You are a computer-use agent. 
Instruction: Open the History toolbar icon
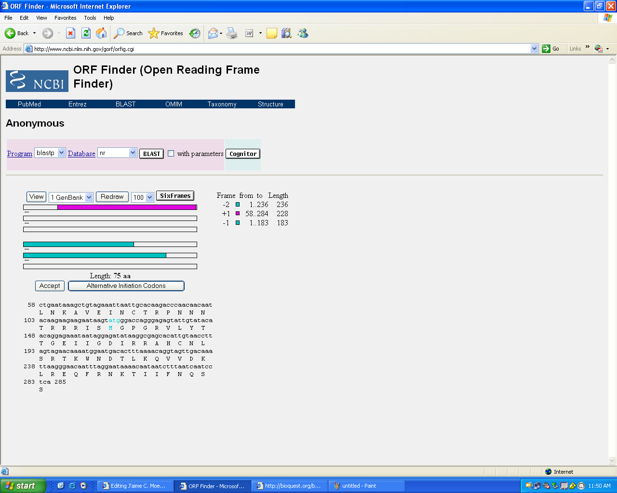(195, 33)
